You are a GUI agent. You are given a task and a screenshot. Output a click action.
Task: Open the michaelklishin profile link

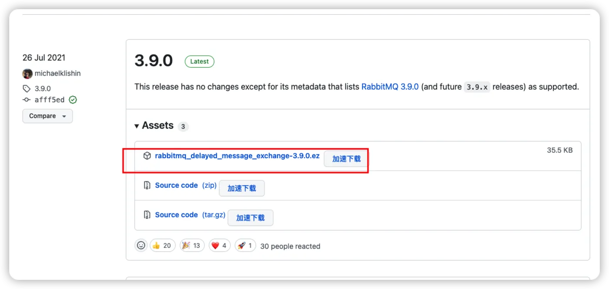click(x=57, y=74)
